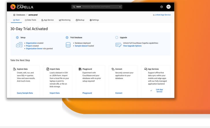Viewport: 210px width, 128px height.
Task: Toggle the Trial Database completed checkmark
Action: coord(67,38)
